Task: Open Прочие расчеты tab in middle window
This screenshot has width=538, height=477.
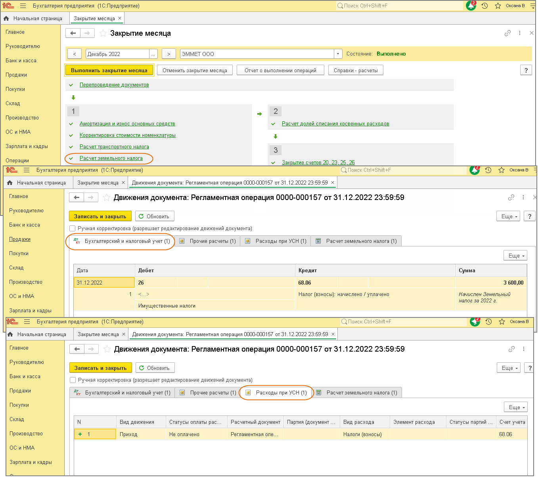Action: [x=207, y=241]
